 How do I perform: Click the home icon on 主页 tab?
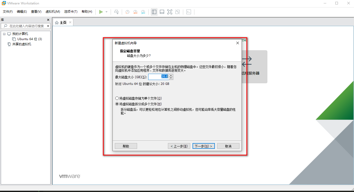(57, 23)
